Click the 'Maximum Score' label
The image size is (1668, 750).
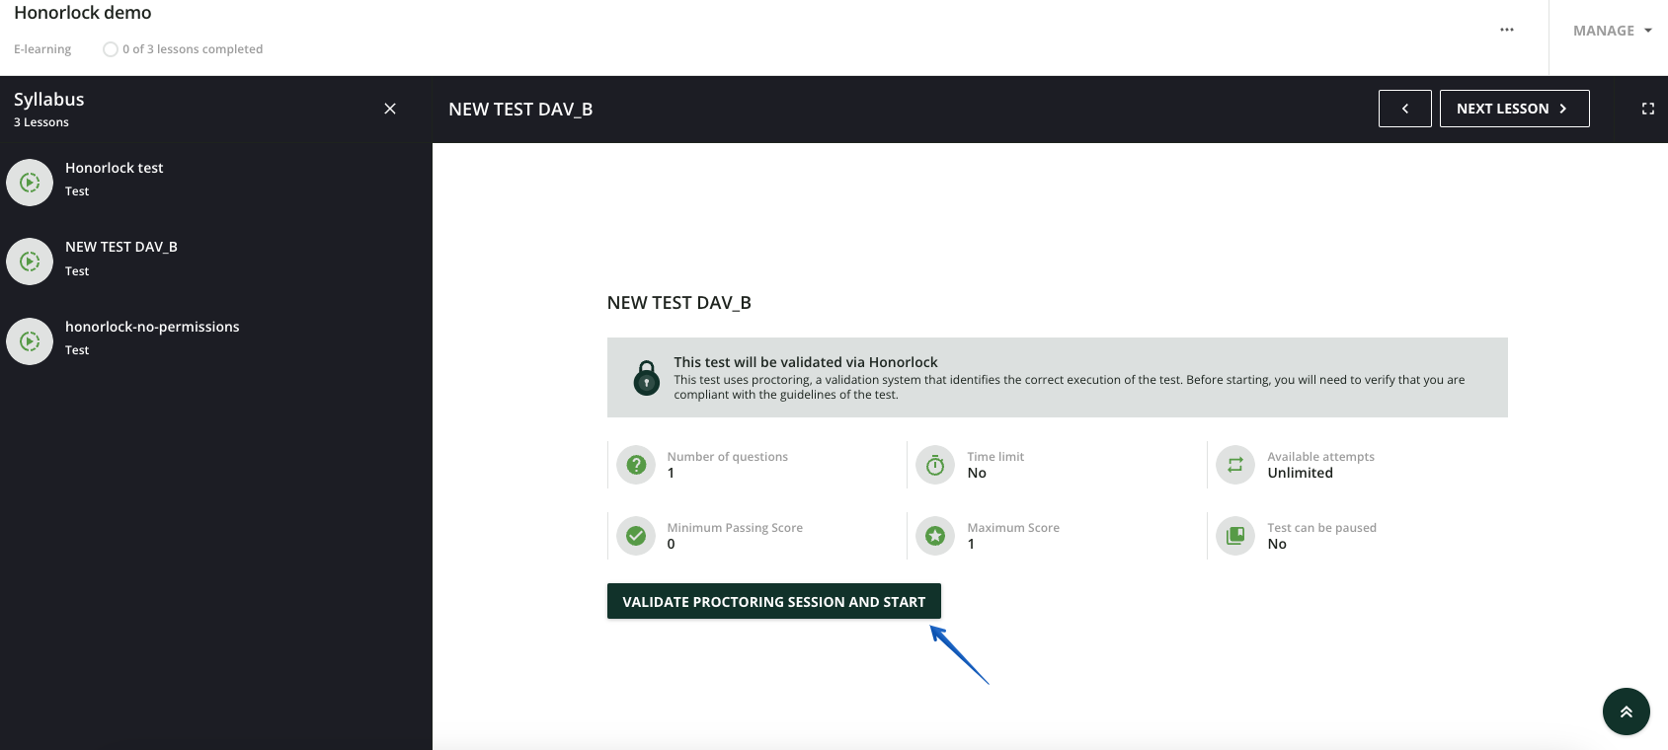[x=1013, y=528]
